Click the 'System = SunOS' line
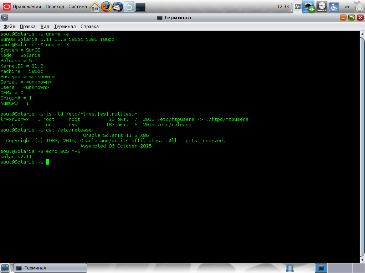Screen dimensions: 365x273 (x=20, y=50)
